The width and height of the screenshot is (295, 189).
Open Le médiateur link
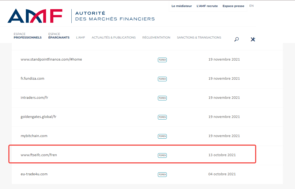182,6
